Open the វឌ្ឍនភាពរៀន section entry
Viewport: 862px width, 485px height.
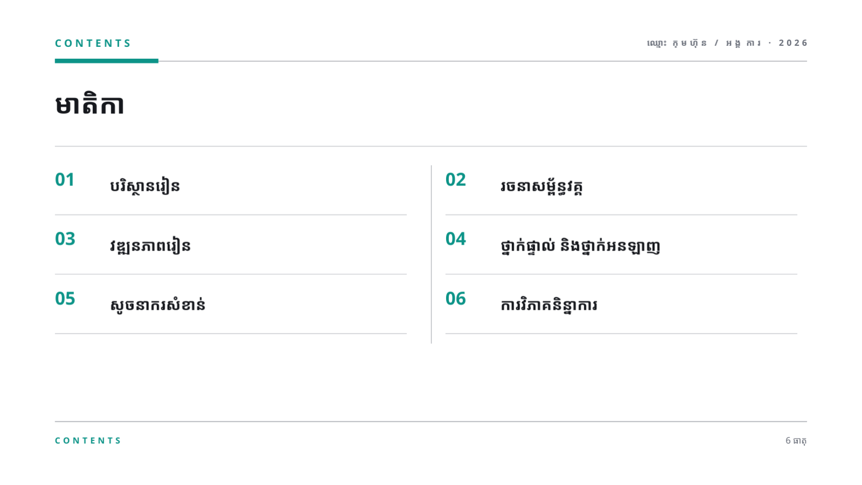click(x=150, y=246)
